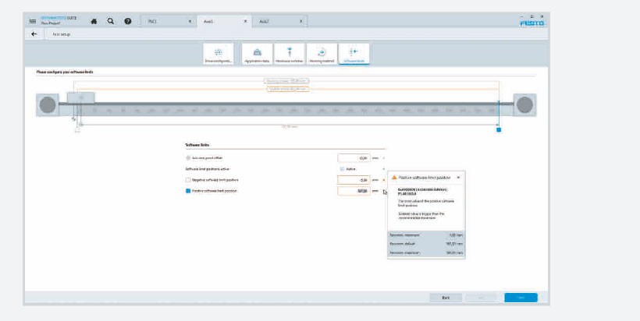Close the Positive software limit position popup
640x321 pixels.
458,178
